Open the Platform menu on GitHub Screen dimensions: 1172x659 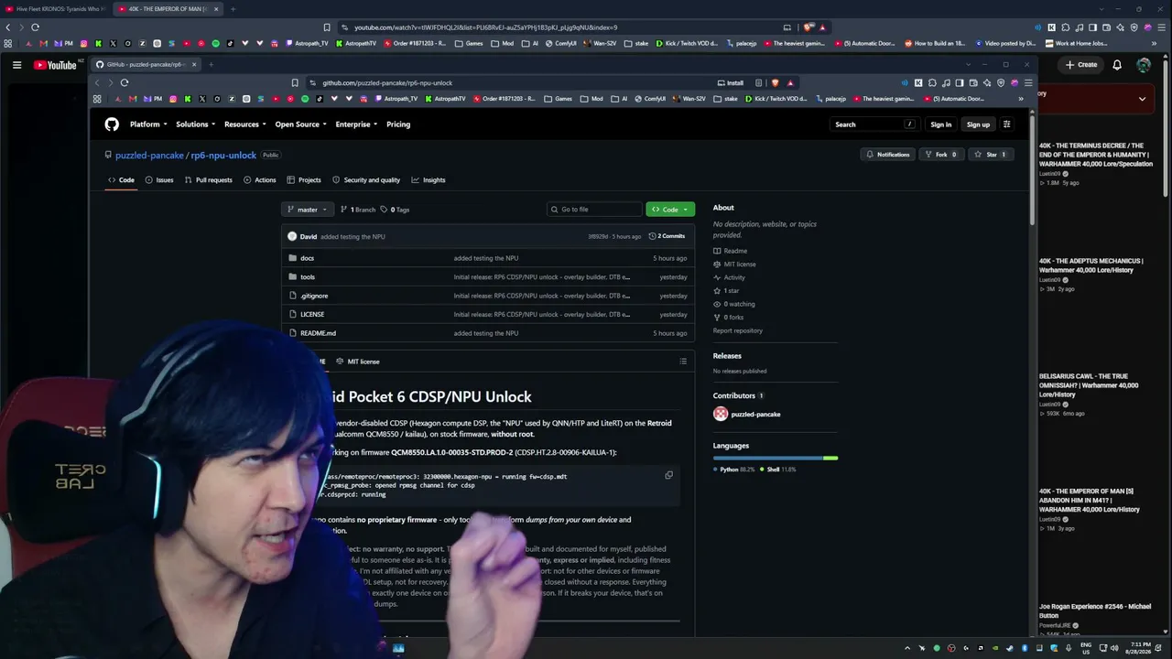click(147, 124)
